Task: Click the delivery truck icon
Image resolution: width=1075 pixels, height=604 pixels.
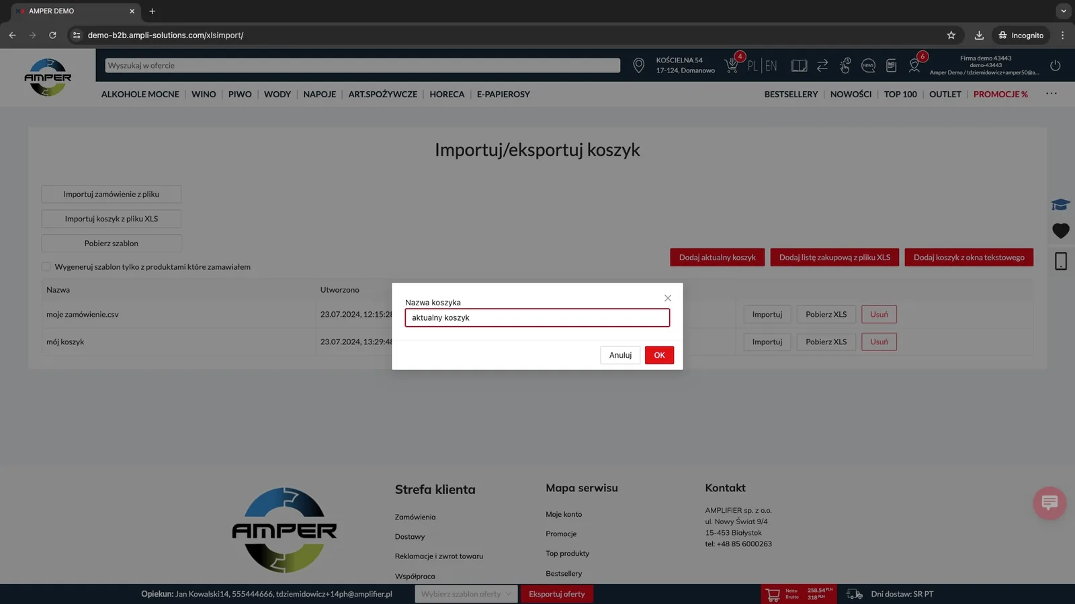Action: click(855, 594)
